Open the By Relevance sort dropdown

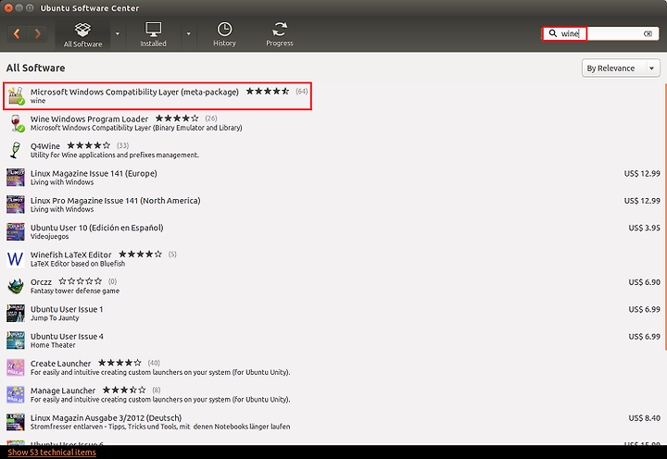(621, 68)
